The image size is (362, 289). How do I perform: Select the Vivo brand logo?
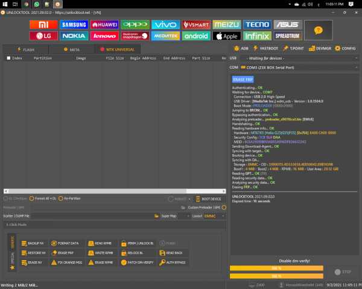(x=165, y=25)
